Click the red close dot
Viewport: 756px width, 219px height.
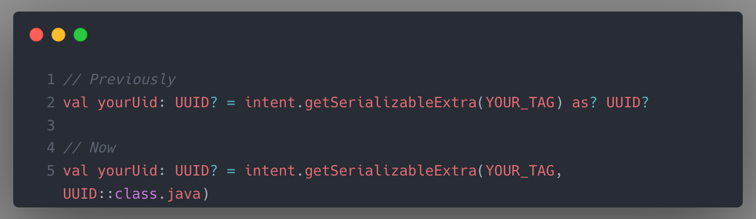tap(36, 35)
